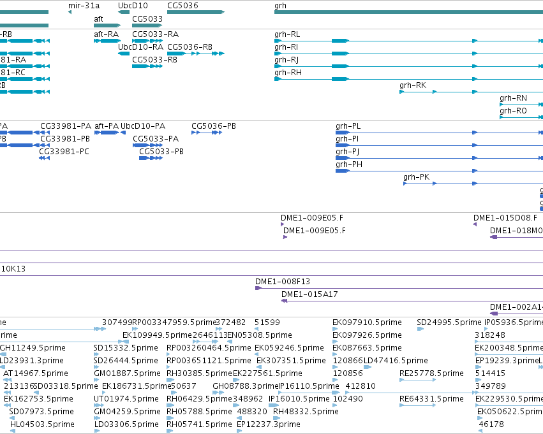Click EST SD07973.5prime
Screen dimensions: 543x434
pyautogui.click(x=41, y=412)
